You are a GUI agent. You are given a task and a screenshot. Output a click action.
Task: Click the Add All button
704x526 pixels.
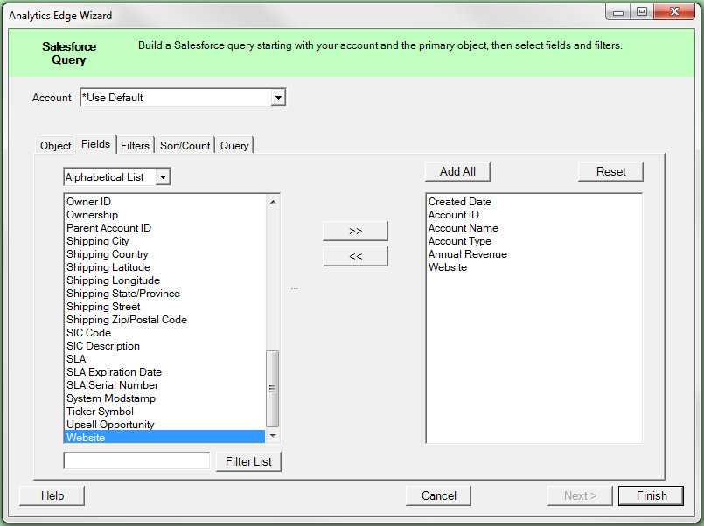pos(457,172)
